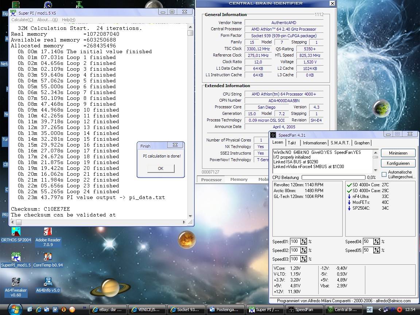Click the Checksum: C10EE7EE line
The width and height of the screenshot is (420, 315).
pos(40,209)
